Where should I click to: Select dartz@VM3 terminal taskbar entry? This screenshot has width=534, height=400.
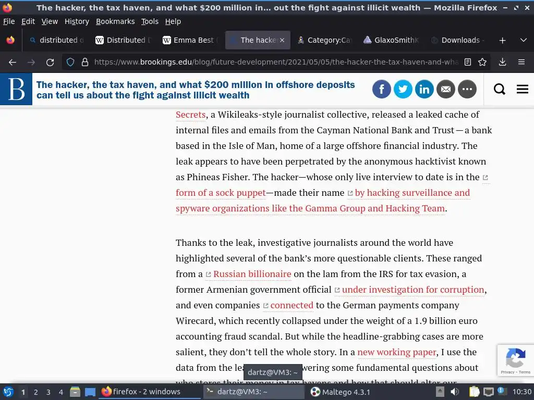click(x=254, y=392)
